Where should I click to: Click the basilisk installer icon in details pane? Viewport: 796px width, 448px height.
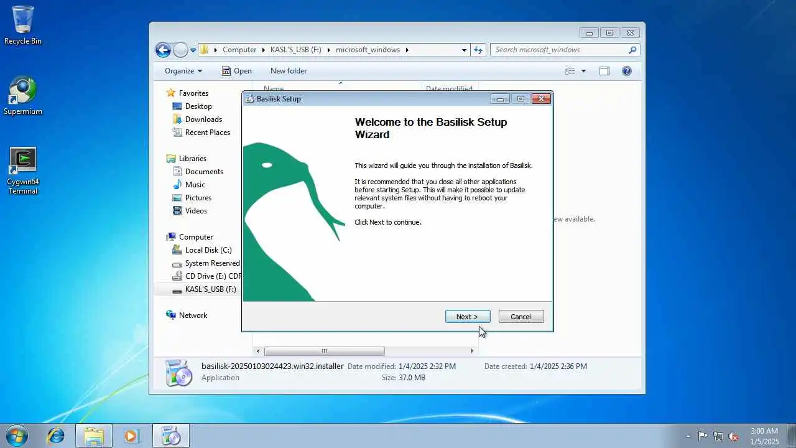178,373
